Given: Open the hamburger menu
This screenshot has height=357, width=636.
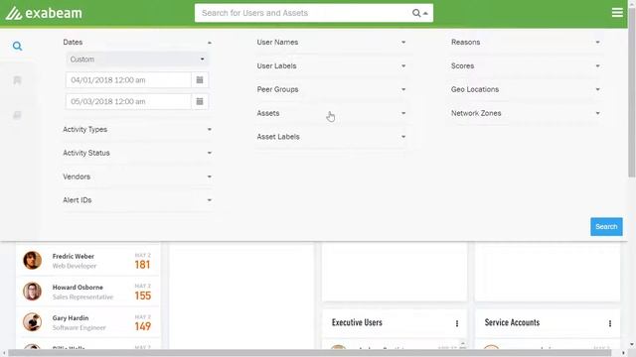Looking at the screenshot, I should [x=617, y=13].
